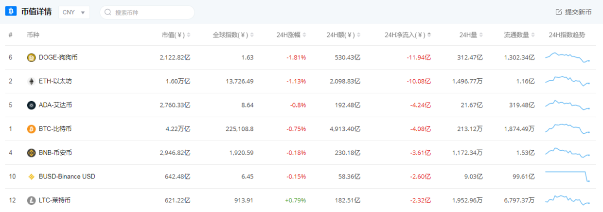The height and width of the screenshot is (212, 603).
Task: Click the DOGE 24H trend sparkline
Action: tap(568, 57)
